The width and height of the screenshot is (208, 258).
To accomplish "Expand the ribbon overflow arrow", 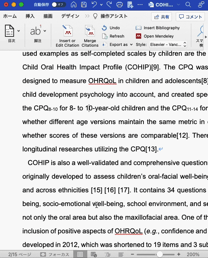I will click(206, 37).
